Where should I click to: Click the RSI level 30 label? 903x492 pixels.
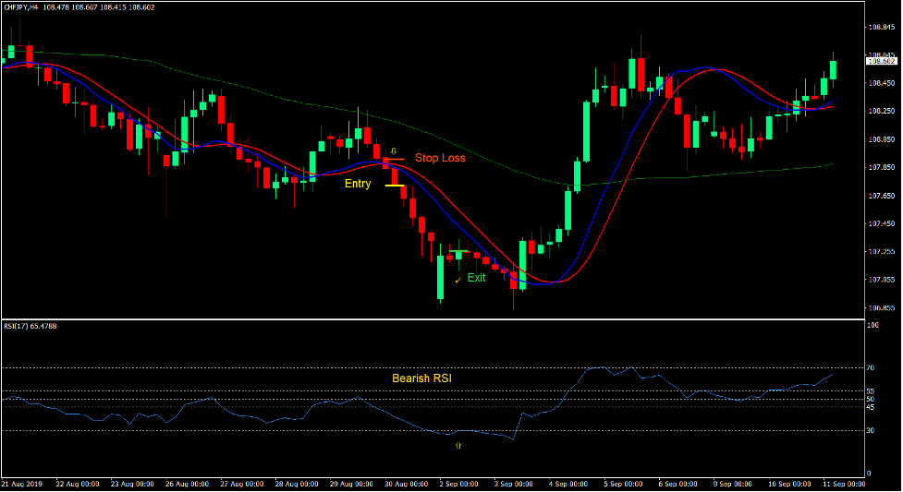pyautogui.click(x=870, y=430)
